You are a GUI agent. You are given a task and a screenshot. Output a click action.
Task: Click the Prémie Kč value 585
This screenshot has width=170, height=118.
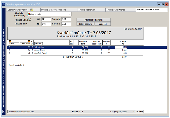[125, 53]
